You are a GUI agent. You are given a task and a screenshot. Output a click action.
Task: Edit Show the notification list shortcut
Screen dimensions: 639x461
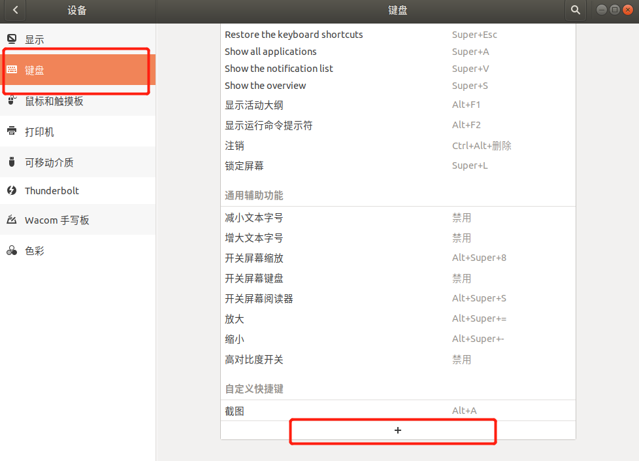pos(398,69)
